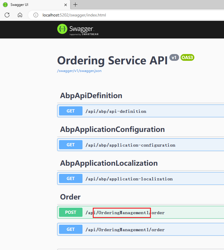Expand GET /api/abp/application-configuration endpoint
Image resolution: width=224 pixels, height=250 pixels.
[141, 145]
